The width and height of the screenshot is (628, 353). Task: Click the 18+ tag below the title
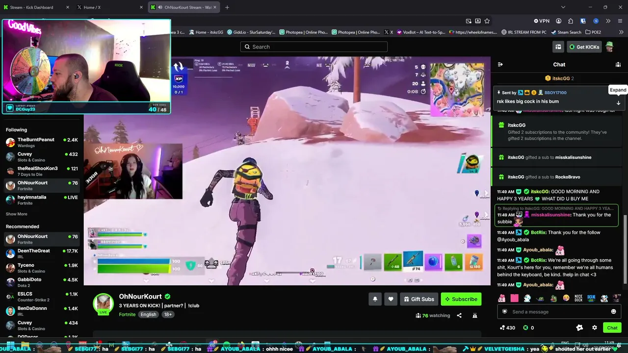tap(168, 314)
